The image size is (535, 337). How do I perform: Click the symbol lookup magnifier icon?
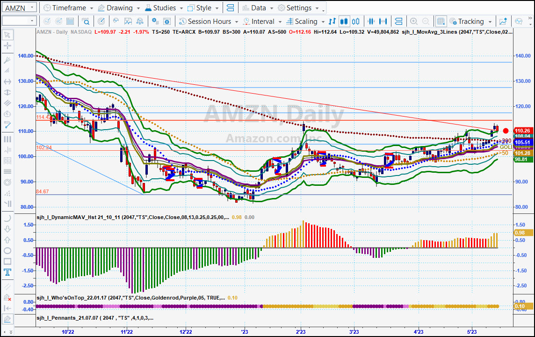click(86, 22)
